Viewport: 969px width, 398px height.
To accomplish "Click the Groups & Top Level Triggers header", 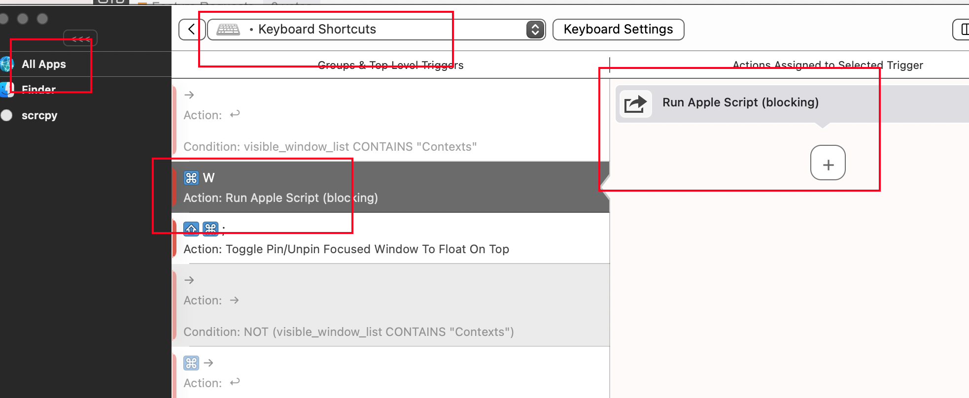I will tap(390, 65).
